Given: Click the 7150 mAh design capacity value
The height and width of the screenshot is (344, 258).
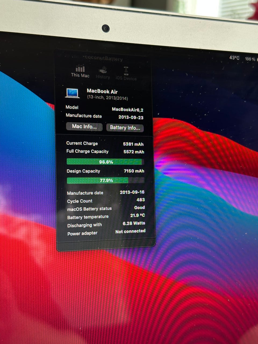Looking at the screenshot, I should (134, 171).
